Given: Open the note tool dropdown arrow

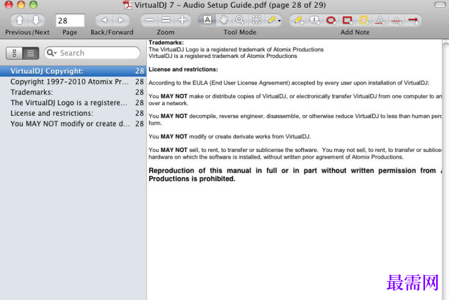Looking at the screenshot, I should 280,21.
